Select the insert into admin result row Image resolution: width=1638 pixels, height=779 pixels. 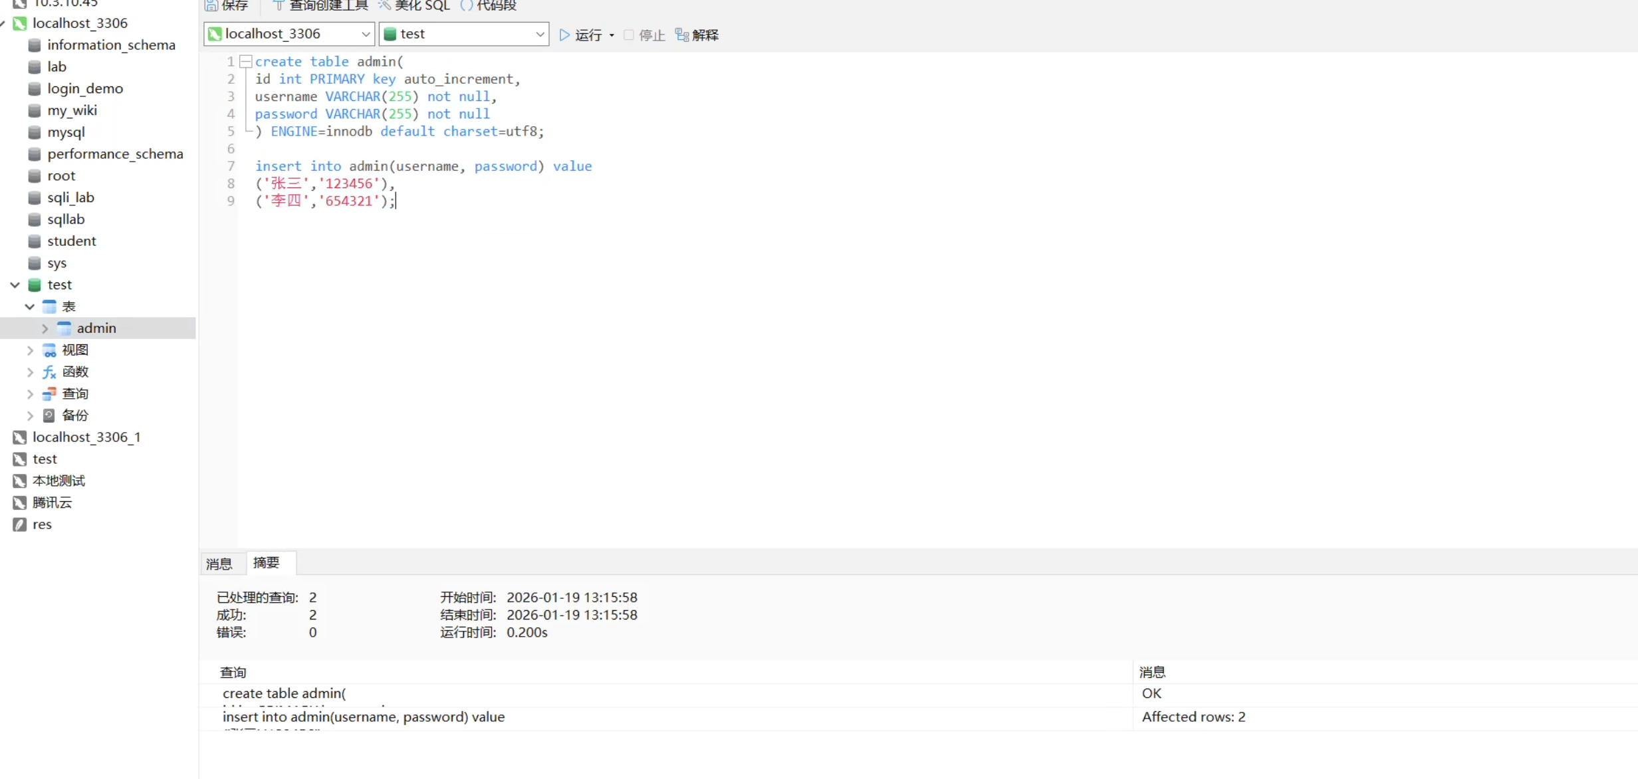pos(364,717)
